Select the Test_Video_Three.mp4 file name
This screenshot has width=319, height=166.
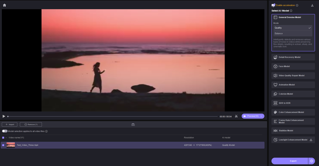pos(28,145)
